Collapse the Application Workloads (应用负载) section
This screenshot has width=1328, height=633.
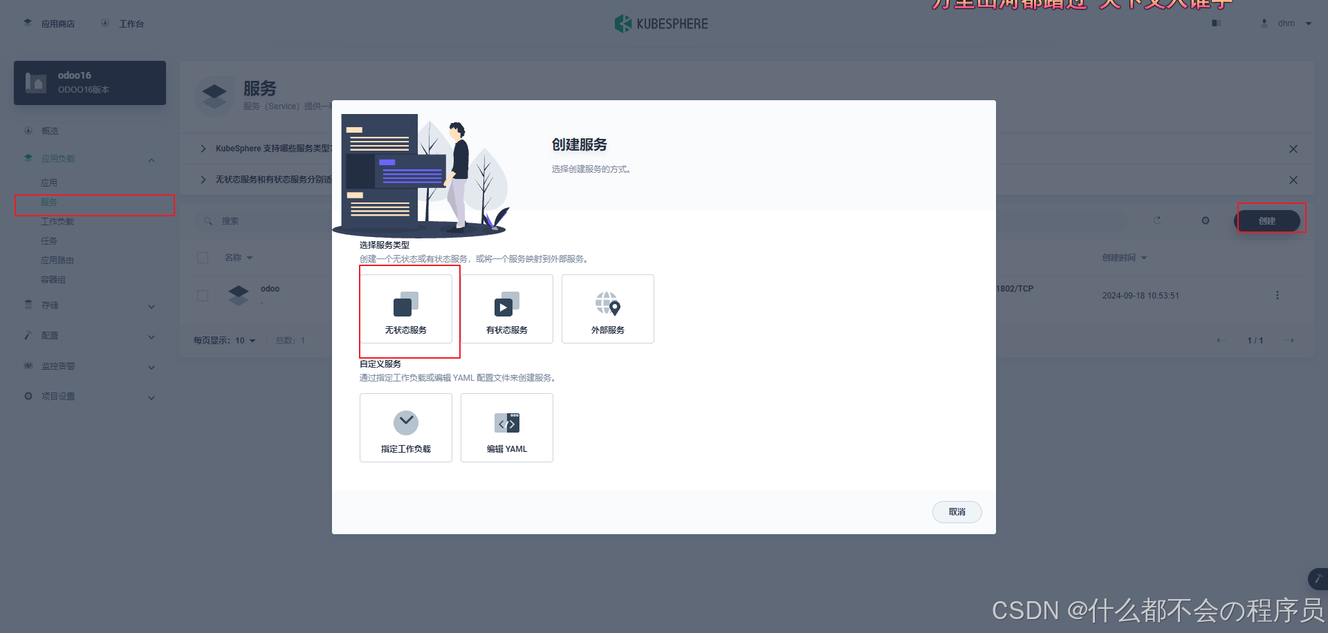tap(90, 159)
